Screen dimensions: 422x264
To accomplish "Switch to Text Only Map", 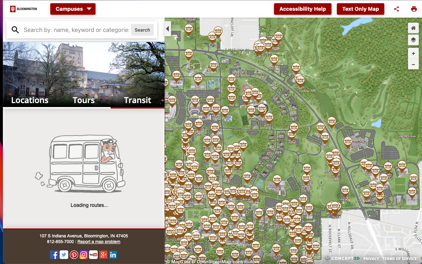I will point(360,9).
